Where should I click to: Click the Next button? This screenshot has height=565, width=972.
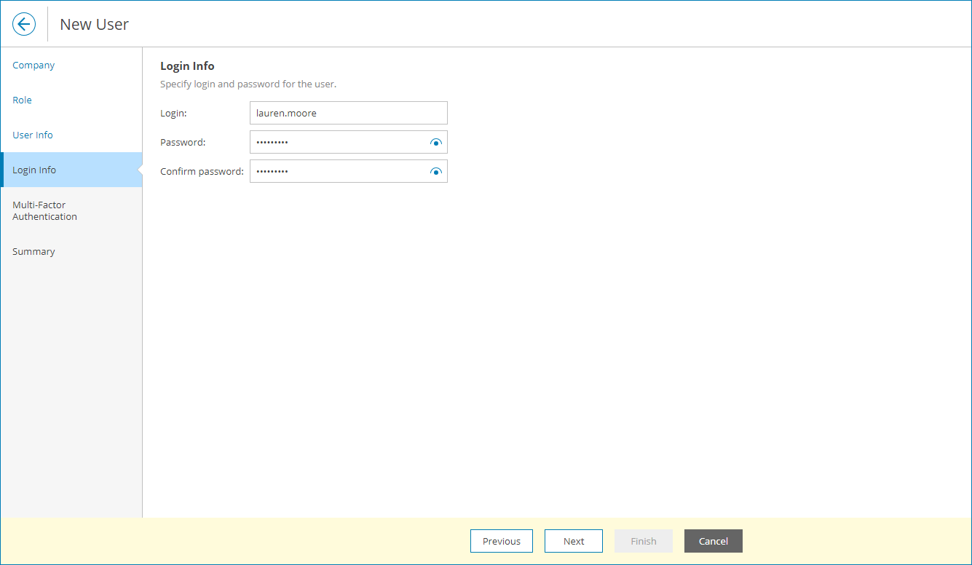point(573,541)
